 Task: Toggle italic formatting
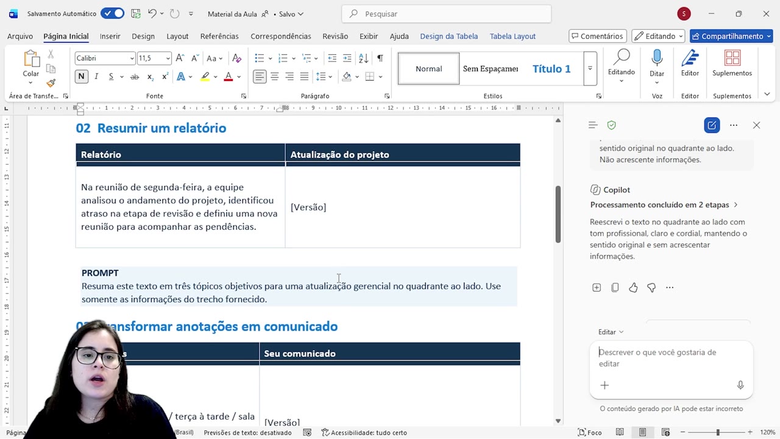click(96, 76)
